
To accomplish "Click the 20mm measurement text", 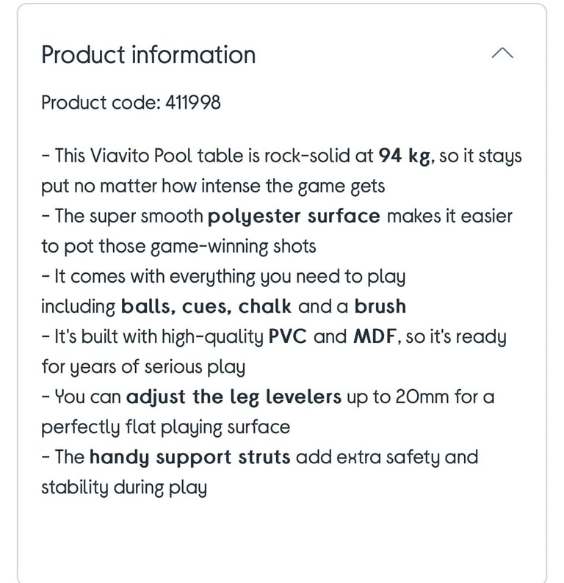I will [x=422, y=396].
